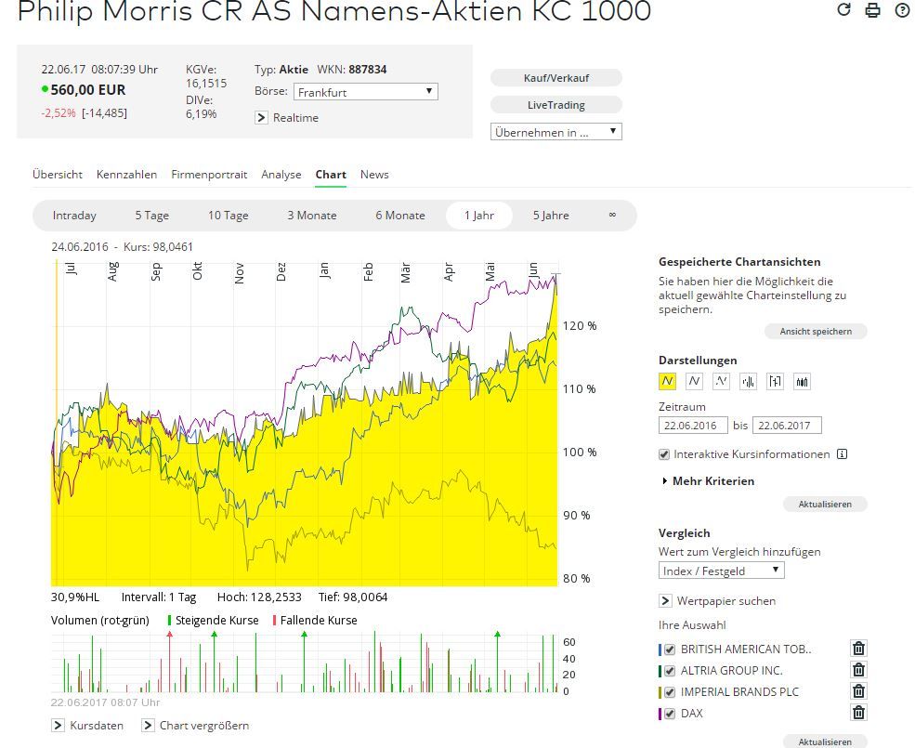The image size is (915, 748).
Task: Click the Kauf/Verkauf button
Action: point(556,78)
